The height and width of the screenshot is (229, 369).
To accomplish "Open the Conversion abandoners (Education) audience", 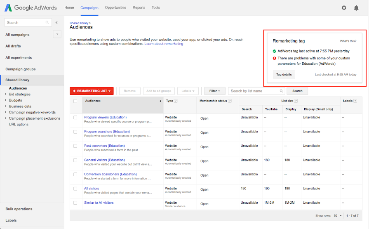I will tap(110, 174).
